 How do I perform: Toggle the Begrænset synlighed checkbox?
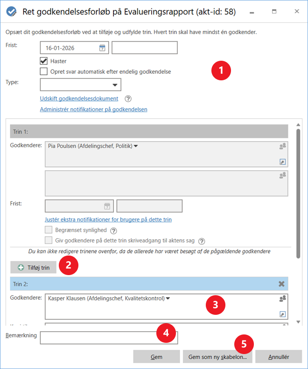point(49,230)
